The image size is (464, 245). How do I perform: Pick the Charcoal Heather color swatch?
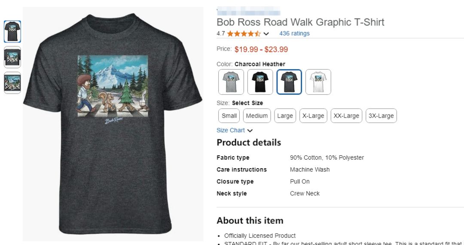pos(289,82)
